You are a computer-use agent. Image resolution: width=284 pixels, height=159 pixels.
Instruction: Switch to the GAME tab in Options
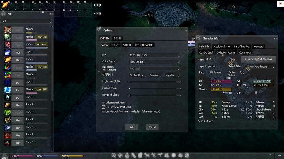coord(117,39)
